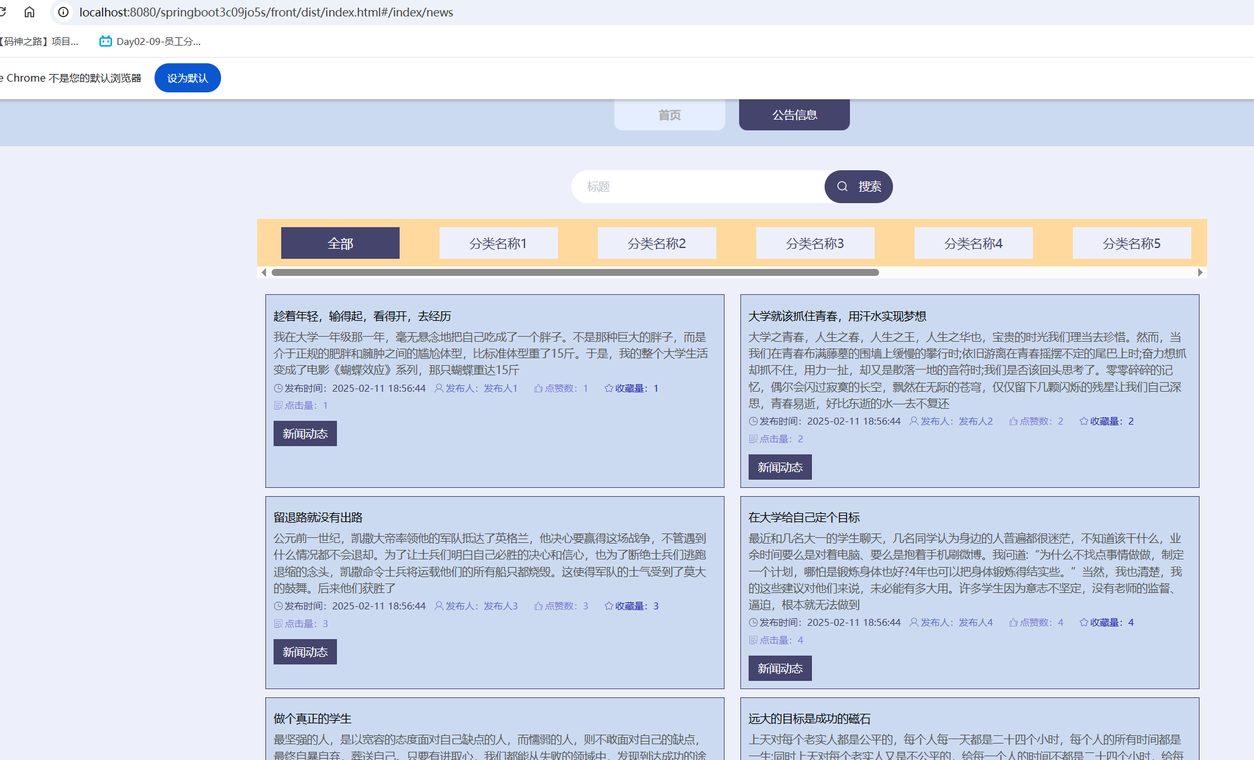The height and width of the screenshot is (760, 1254).
Task: Click the clock icon on fourth article
Action: point(753,623)
